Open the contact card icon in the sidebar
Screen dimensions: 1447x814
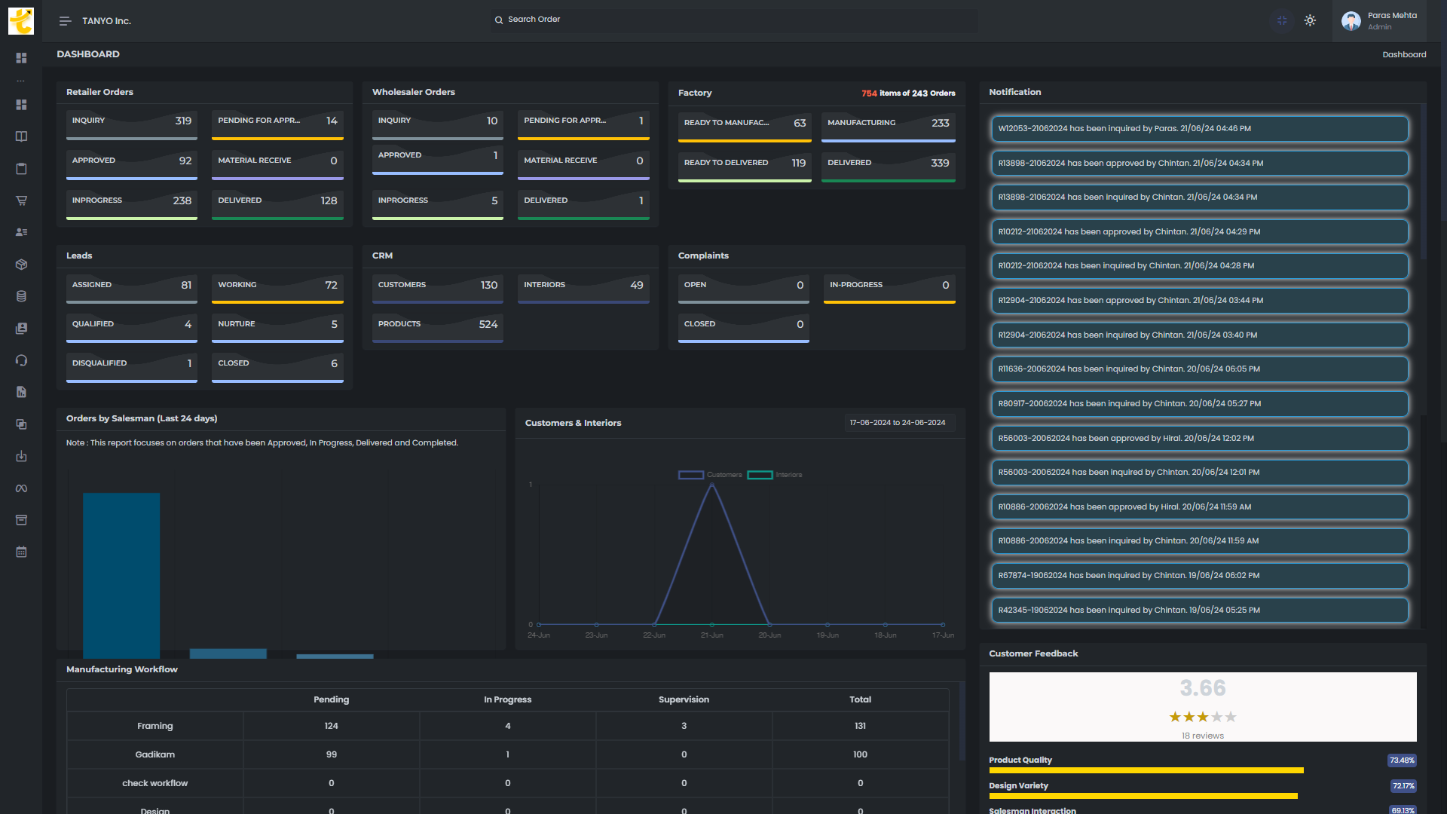(x=21, y=329)
